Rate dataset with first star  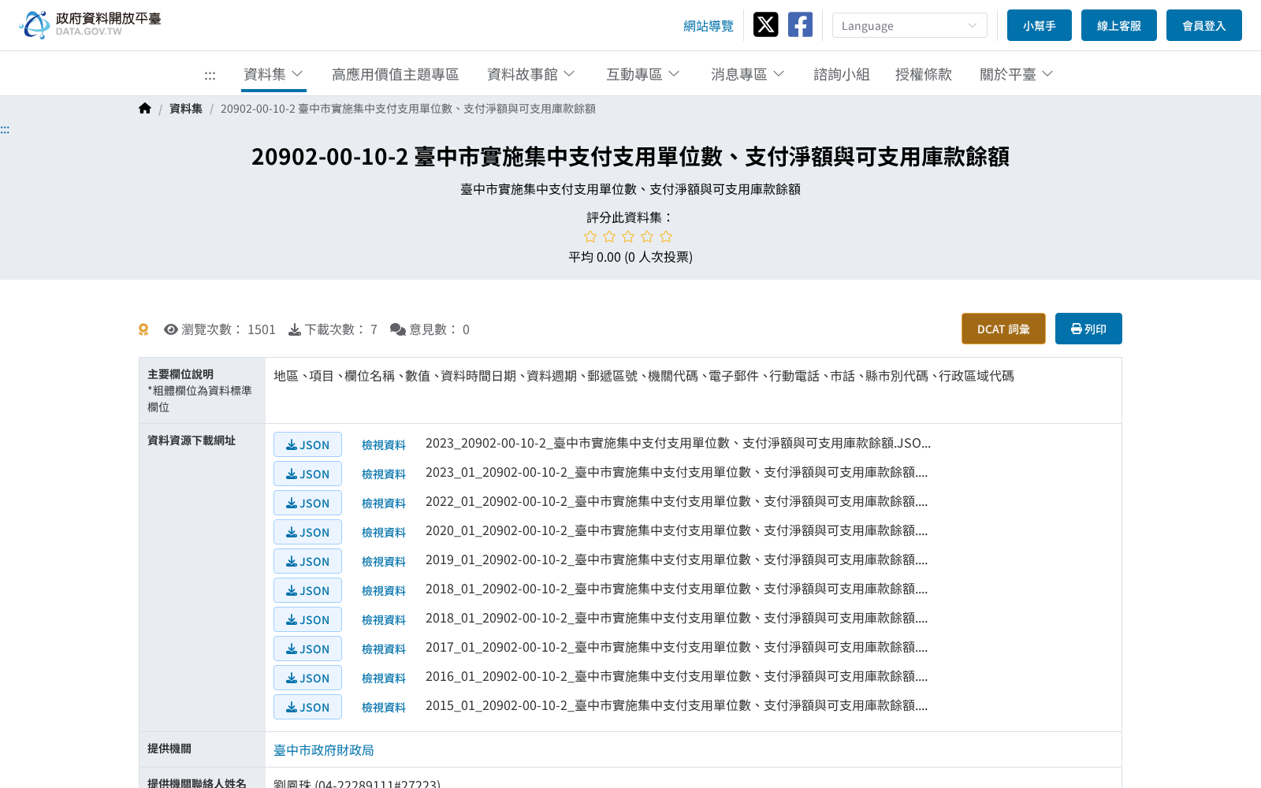point(590,236)
